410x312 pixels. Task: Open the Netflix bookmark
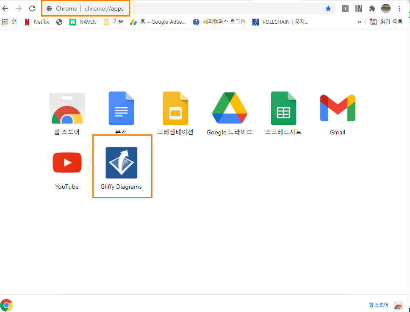pos(37,22)
